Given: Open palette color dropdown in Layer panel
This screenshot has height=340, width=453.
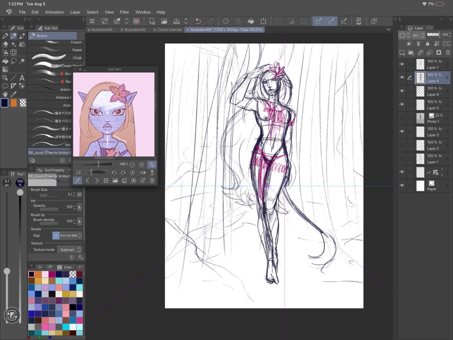Looking at the screenshot, I should coord(405,35).
